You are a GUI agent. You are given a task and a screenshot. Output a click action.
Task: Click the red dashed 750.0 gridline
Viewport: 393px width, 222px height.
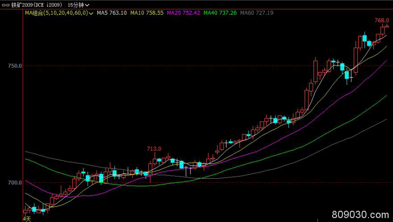coord(196,65)
